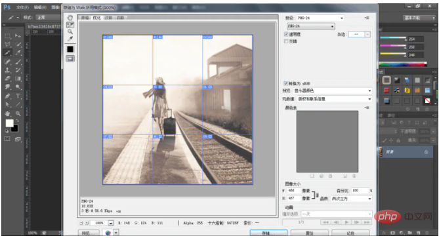This screenshot has width=439, height=238.
Task: Open the file format dropdown below preset
Action: 311,26
